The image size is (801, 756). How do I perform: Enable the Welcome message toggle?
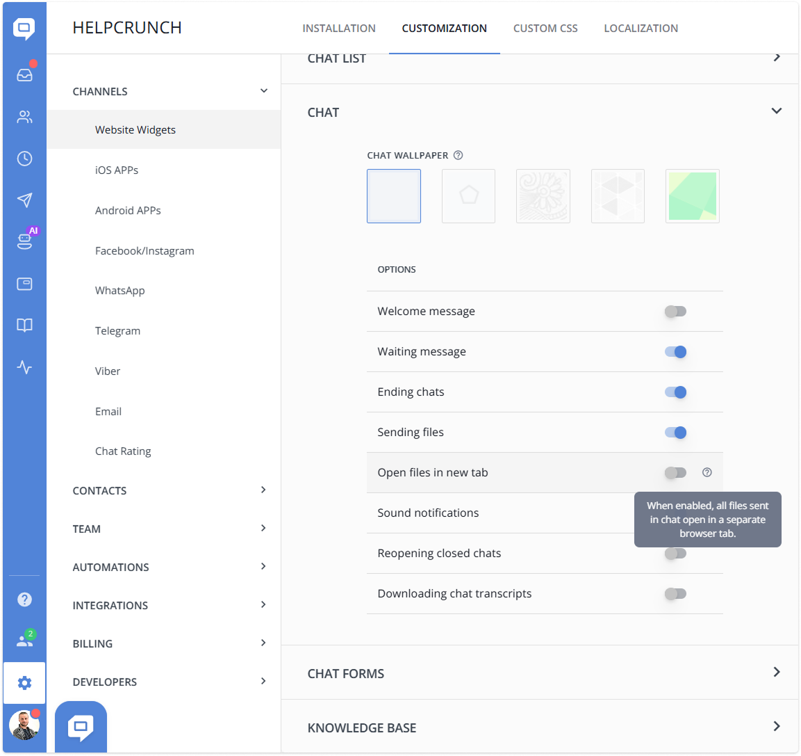pyautogui.click(x=675, y=311)
